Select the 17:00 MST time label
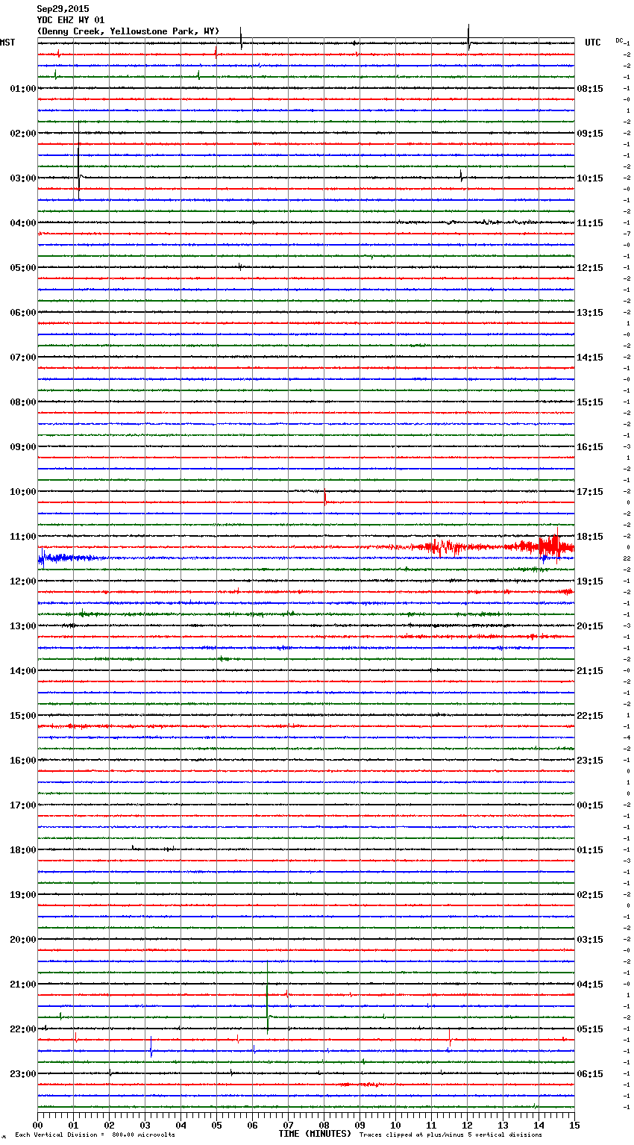 (23, 805)
